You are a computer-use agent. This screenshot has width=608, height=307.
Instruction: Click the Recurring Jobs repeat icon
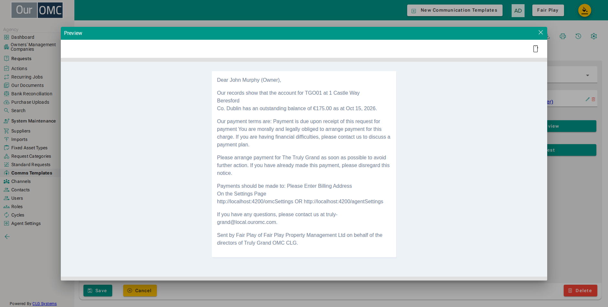pos(6,77)
